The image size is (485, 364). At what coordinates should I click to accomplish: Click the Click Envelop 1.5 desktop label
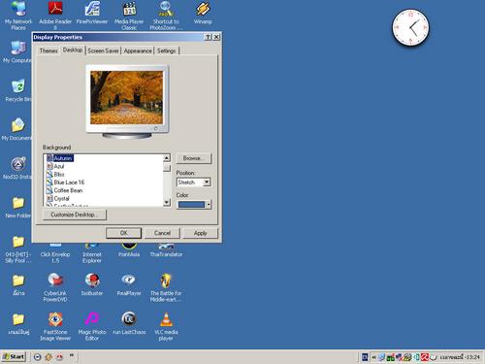[x=55, y=257]
